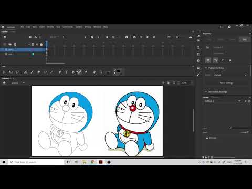Viewport: 252px width, 189px height.
Task: Click the Windows taskbar search box
Action: point(36,162)
